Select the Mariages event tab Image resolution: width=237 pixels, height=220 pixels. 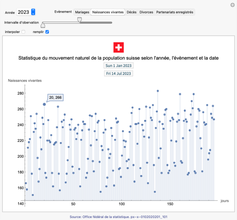82,12
